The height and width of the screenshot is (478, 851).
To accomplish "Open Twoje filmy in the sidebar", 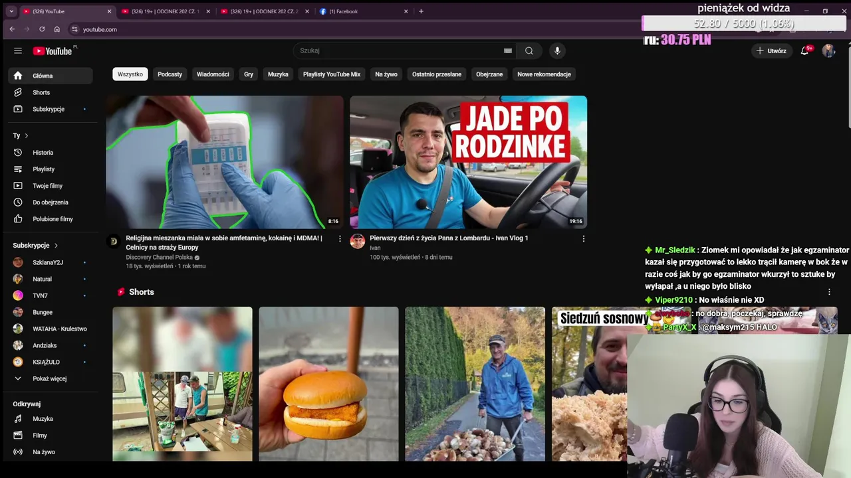I will (x=51, y=186).
